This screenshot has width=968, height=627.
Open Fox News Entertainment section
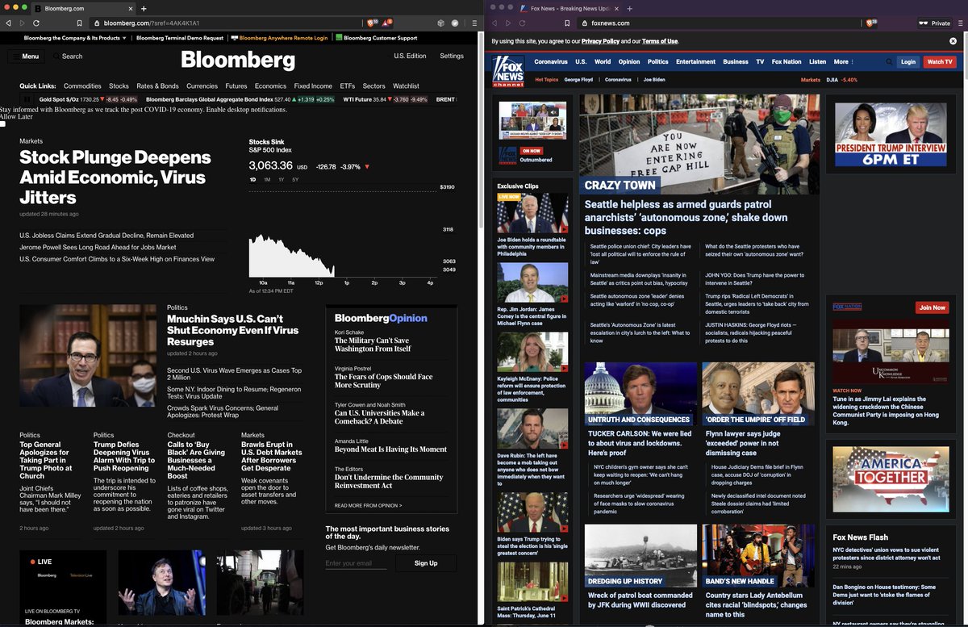695,61
